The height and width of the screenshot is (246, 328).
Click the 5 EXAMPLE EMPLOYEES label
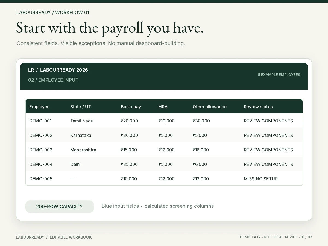pyautogui.click(x=279, y=75)
